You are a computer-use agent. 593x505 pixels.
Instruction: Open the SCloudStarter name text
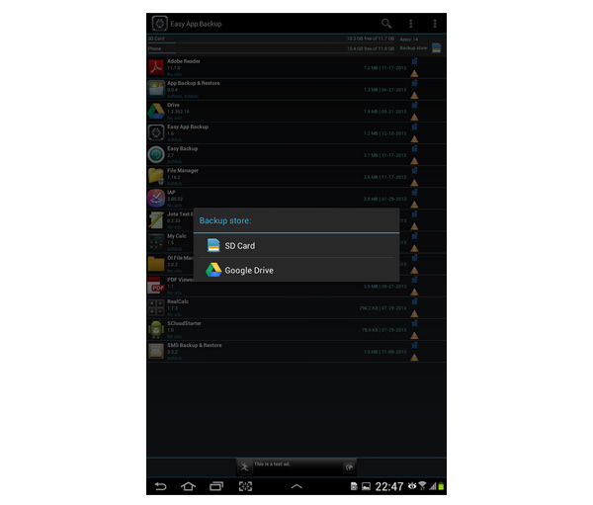coord(184,323)
